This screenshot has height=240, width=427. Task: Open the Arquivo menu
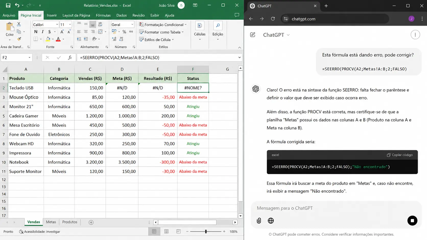tap(9, 15)
